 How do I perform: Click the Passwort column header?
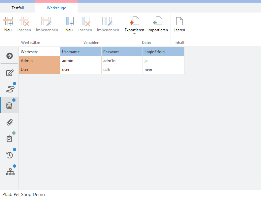122,52
